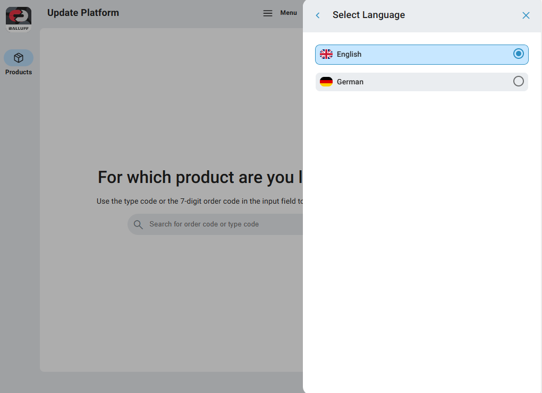
Task: Click the German flag icon
Action: click(x=326, y=82)
